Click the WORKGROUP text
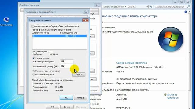The height and width of the screenshot is (109, 195). [x=123, y=108]
